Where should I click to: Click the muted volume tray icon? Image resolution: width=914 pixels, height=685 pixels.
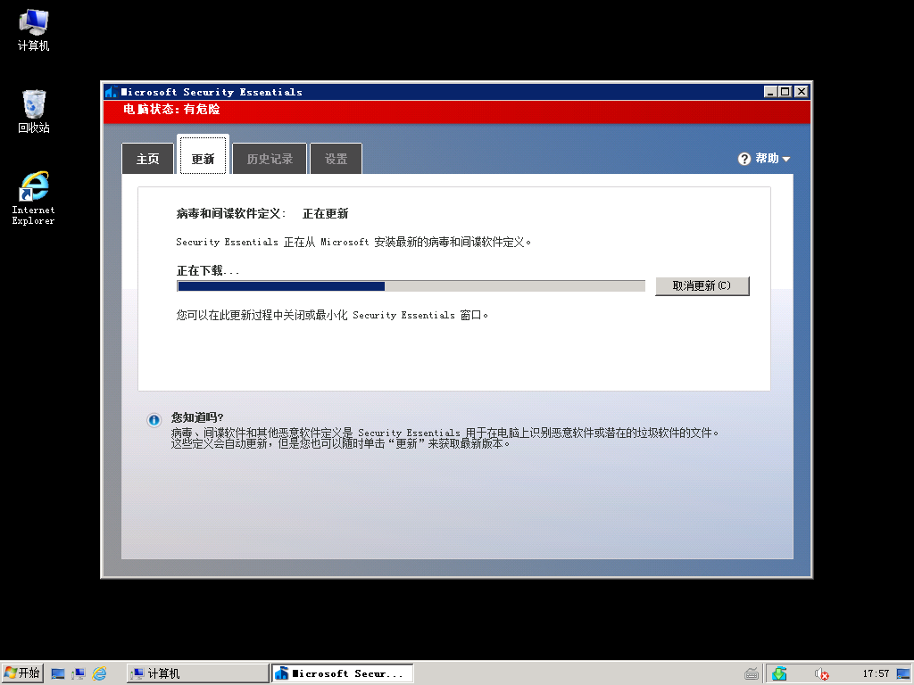point(821,674)
